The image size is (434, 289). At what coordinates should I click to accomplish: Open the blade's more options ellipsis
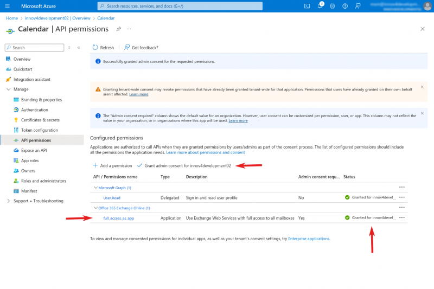pyautogui.click(x=129, y=29)
